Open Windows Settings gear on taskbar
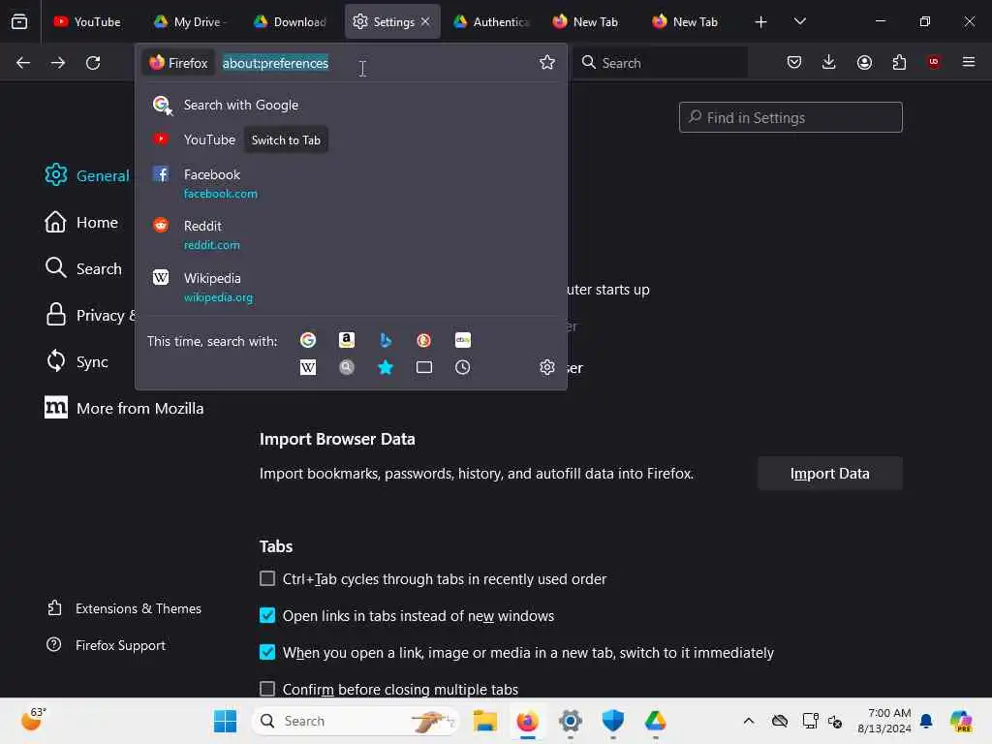 click(x=570, y=721)
